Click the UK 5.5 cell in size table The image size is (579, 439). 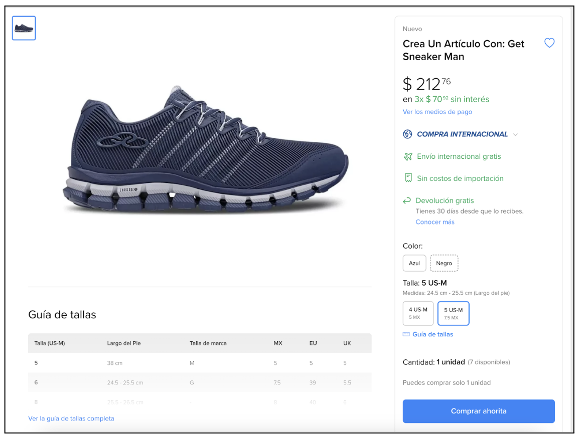click(347, 383)
